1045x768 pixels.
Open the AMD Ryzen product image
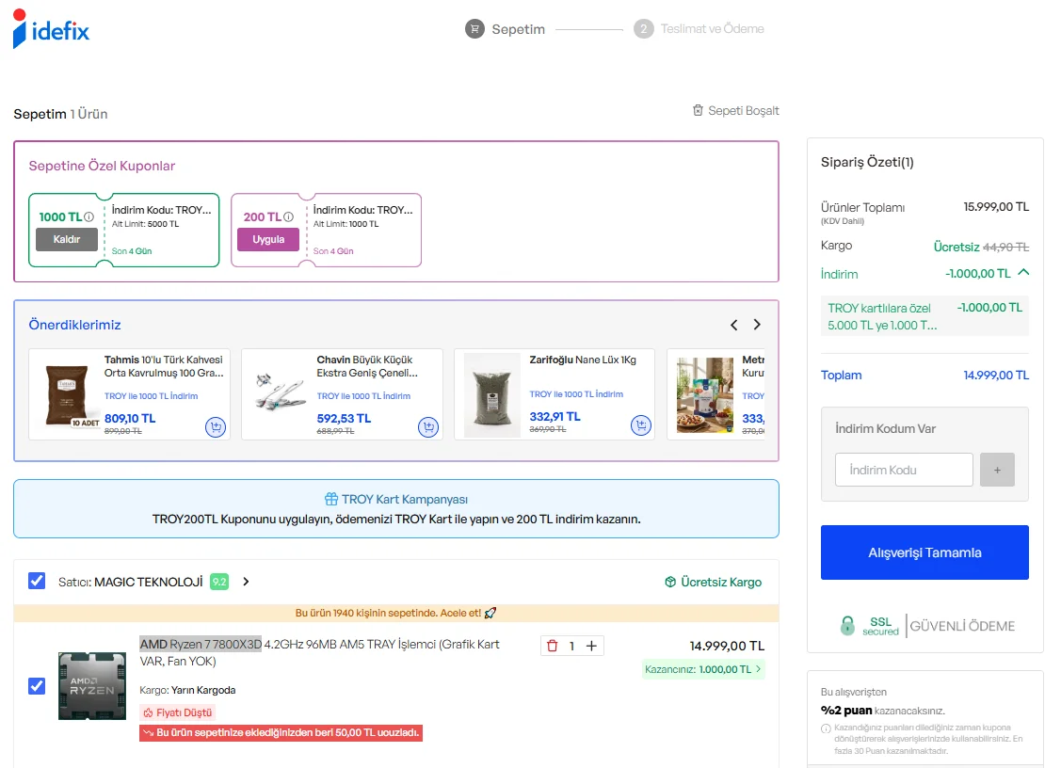(92, 686)
